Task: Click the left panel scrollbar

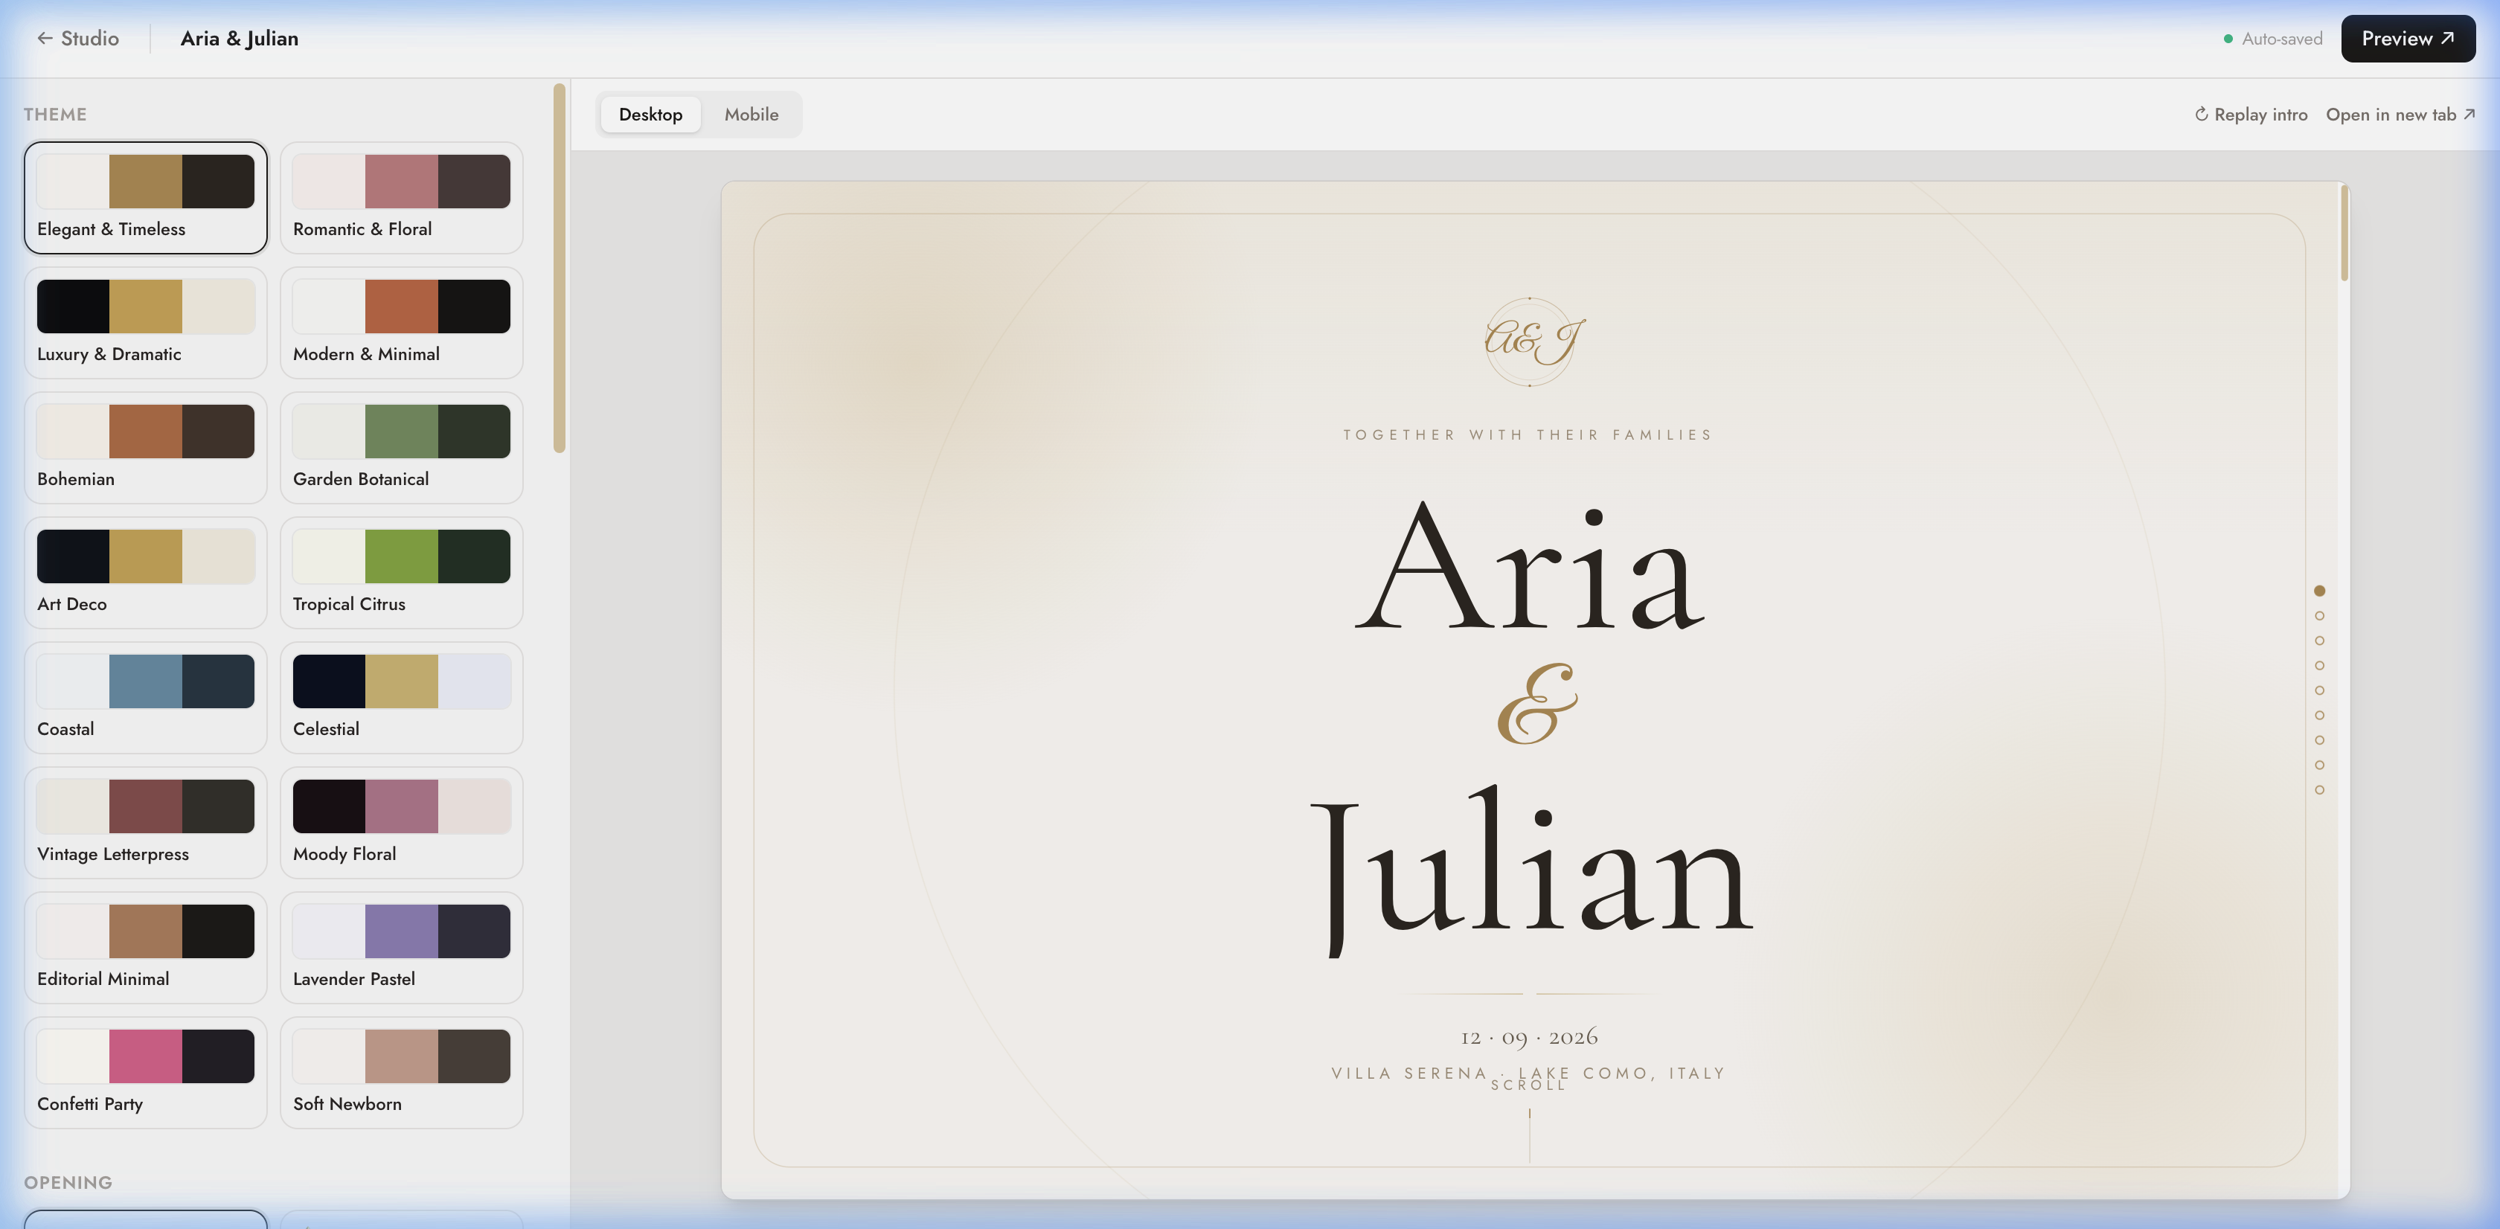Action: tap(559, 268)
